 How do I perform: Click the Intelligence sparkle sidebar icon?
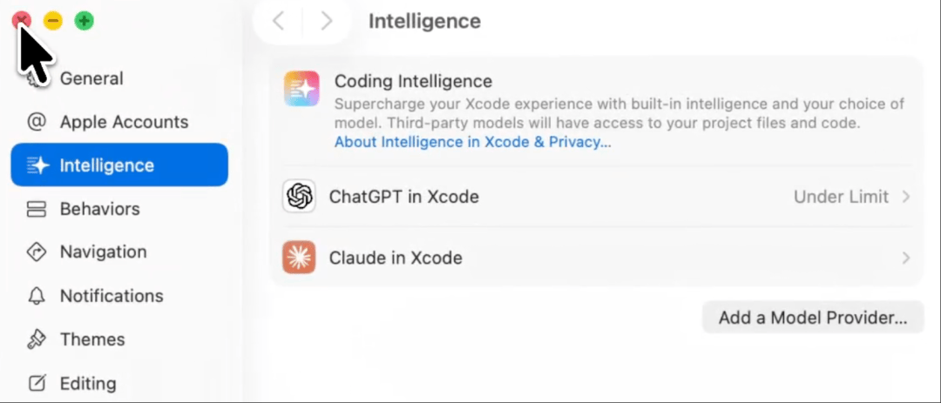37,165
